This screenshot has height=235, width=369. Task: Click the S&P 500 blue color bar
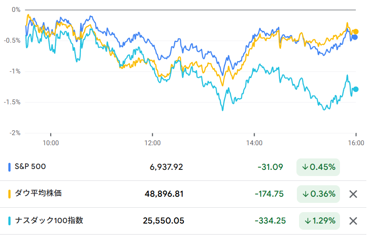[x=10, y=167]
